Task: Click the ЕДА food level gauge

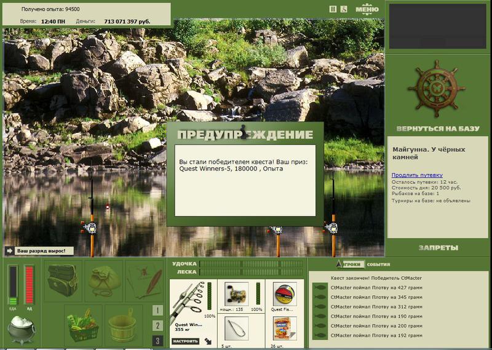Action: coord(13,285)
